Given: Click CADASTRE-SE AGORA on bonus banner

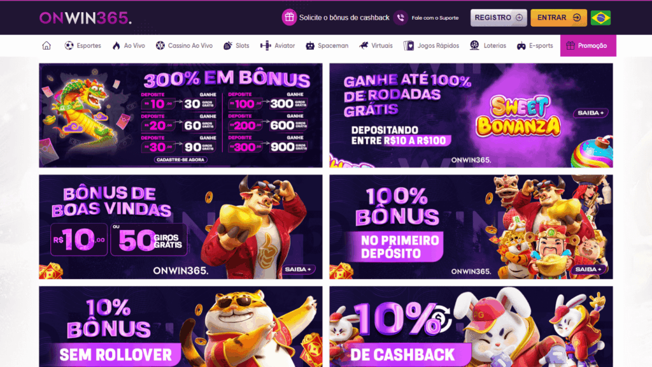Looking at the screenshot, I should coord(180,160).
